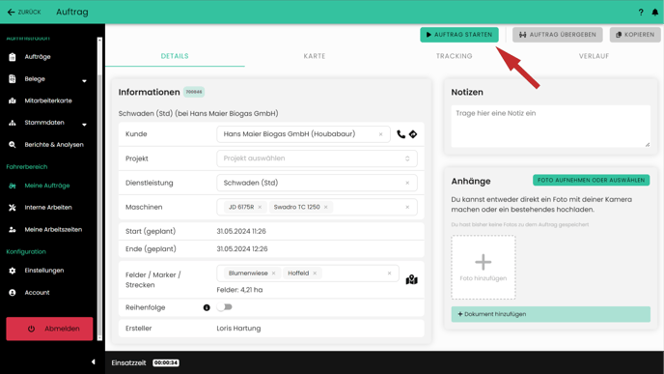The image size is (664, 374).
Task: Click the Belege sidebar icon
Action: click(x=13, y=79)
